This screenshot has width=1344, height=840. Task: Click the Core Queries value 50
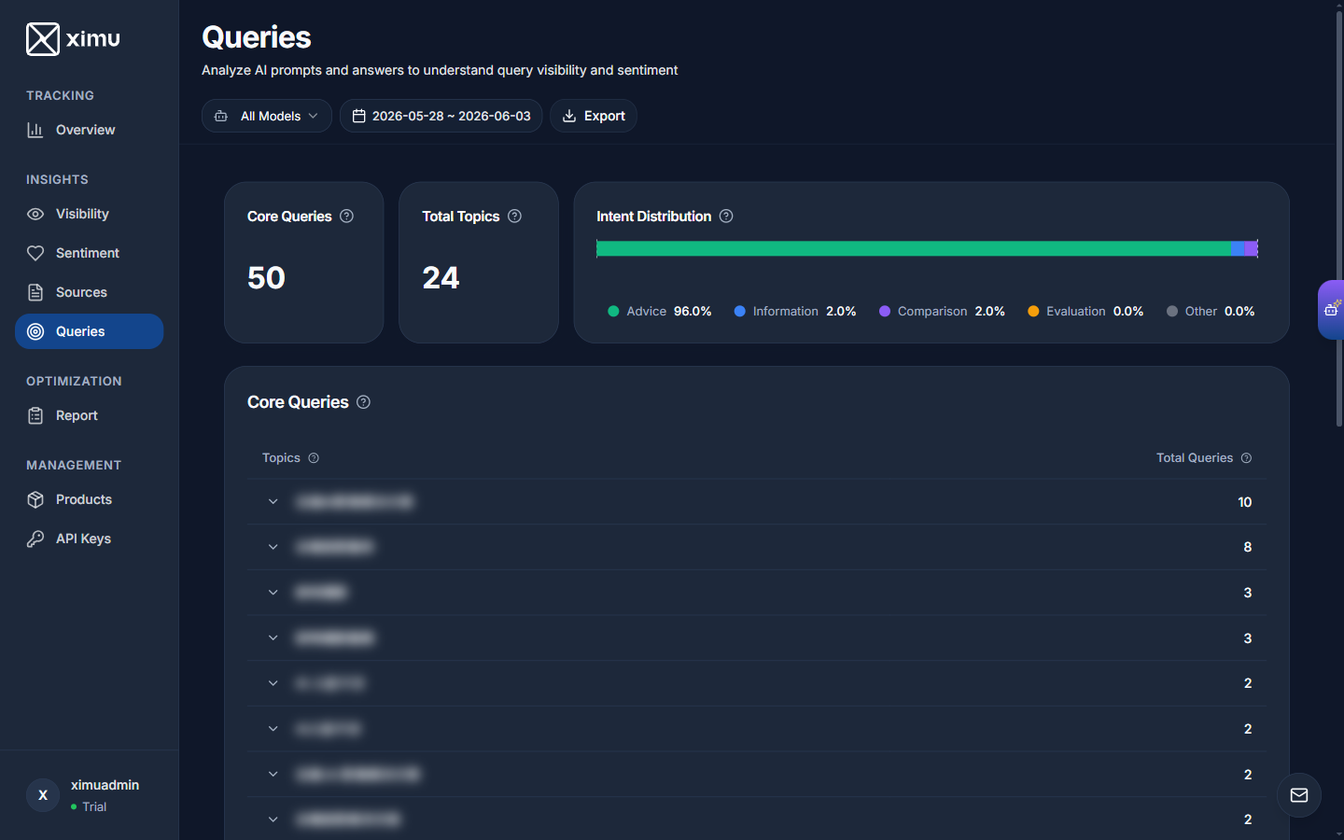pos(266,278)
